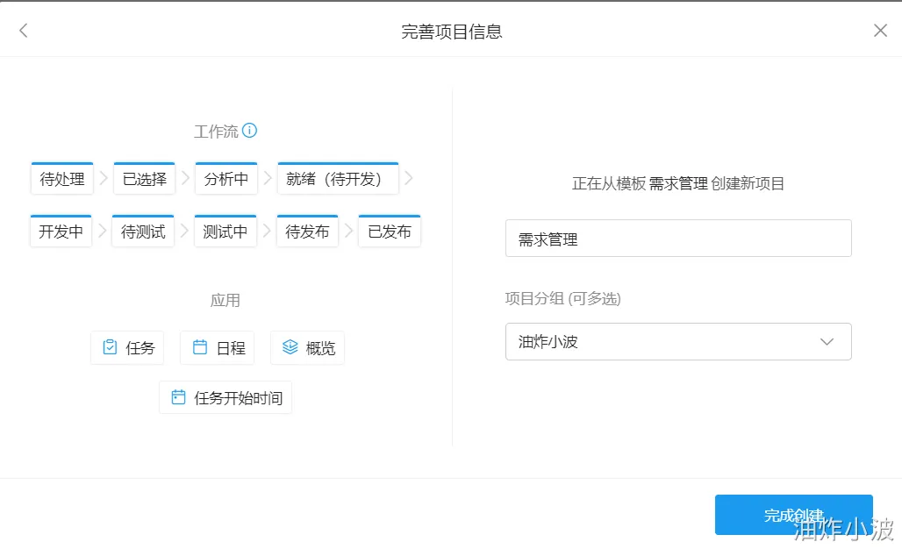
Task: Click the 开发中 workflow stage
Action: [x=61, y=232]
